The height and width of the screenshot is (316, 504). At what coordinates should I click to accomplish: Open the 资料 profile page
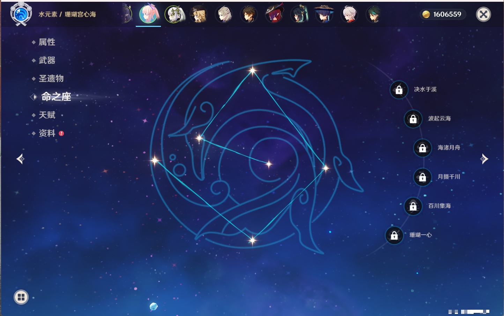click(47, 133)
